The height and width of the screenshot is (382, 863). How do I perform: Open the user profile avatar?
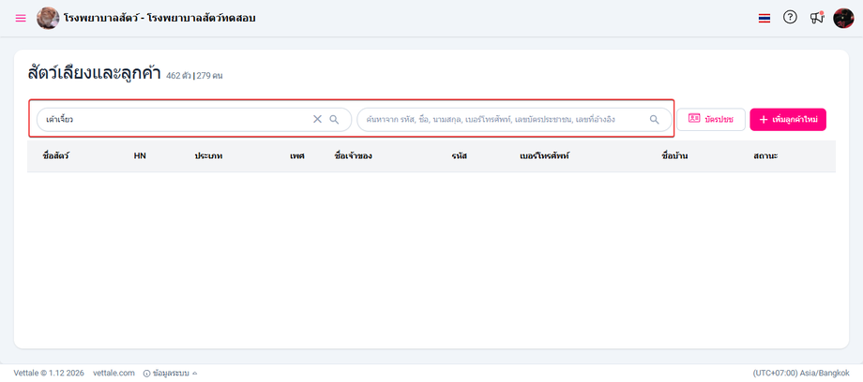point(843,18)
